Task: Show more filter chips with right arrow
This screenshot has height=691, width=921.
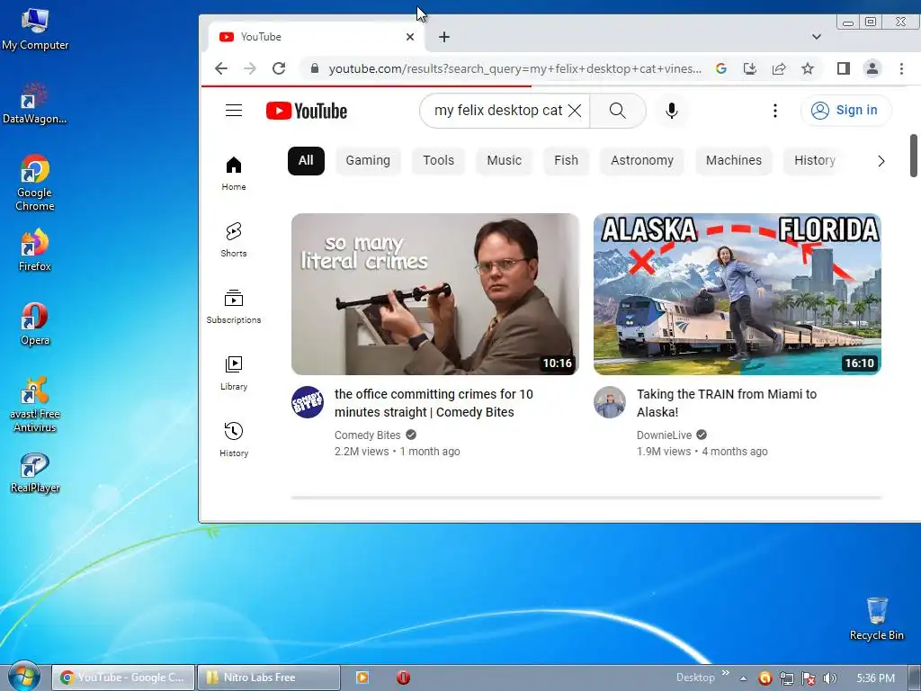Action: click(x=881, y=161)
